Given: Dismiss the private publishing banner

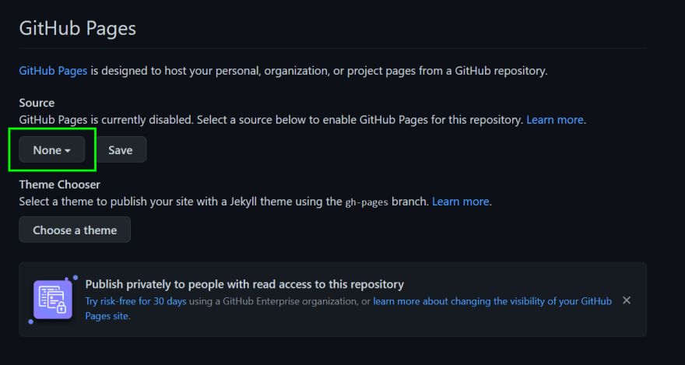Looking at the screenshot, I should tap(627, 300).
